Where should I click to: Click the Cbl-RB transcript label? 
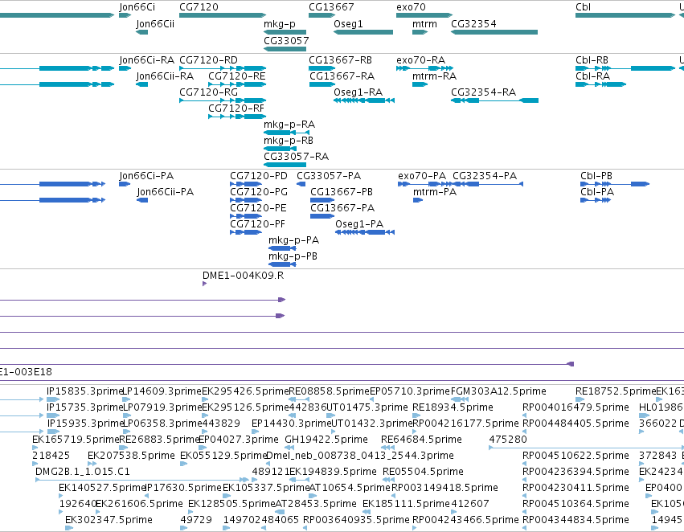click(592, 60)
